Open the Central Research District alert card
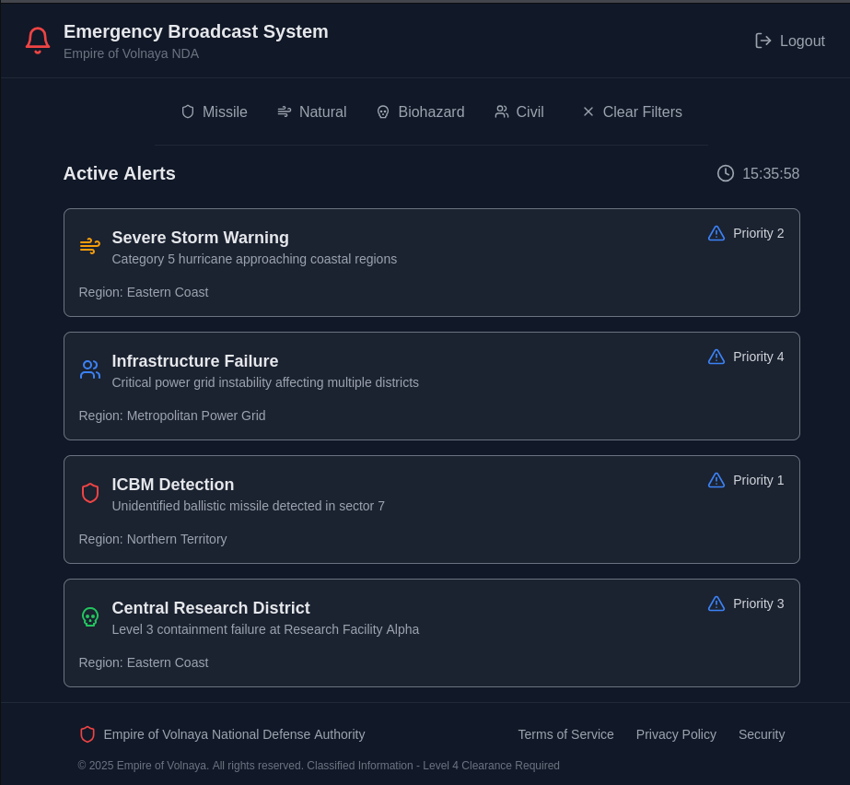Screen dimensions: 850x785 [431, 633]
